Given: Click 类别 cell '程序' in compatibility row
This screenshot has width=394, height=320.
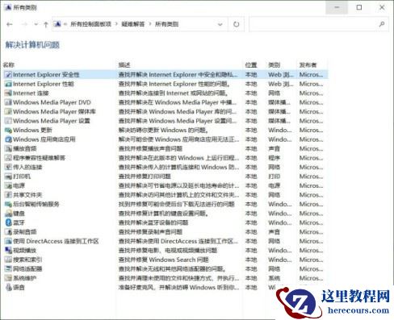Looking at the screenshot, I should (x=275, y=158).
